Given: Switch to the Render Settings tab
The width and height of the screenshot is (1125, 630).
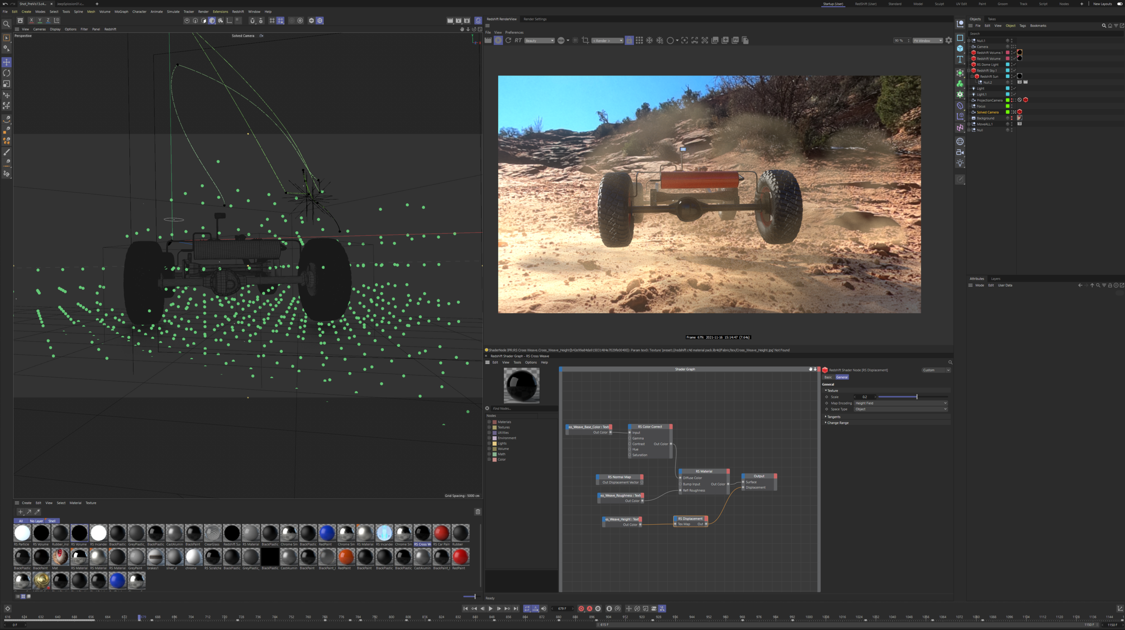Looking at the screenshot, I should (x=535, y=19).
